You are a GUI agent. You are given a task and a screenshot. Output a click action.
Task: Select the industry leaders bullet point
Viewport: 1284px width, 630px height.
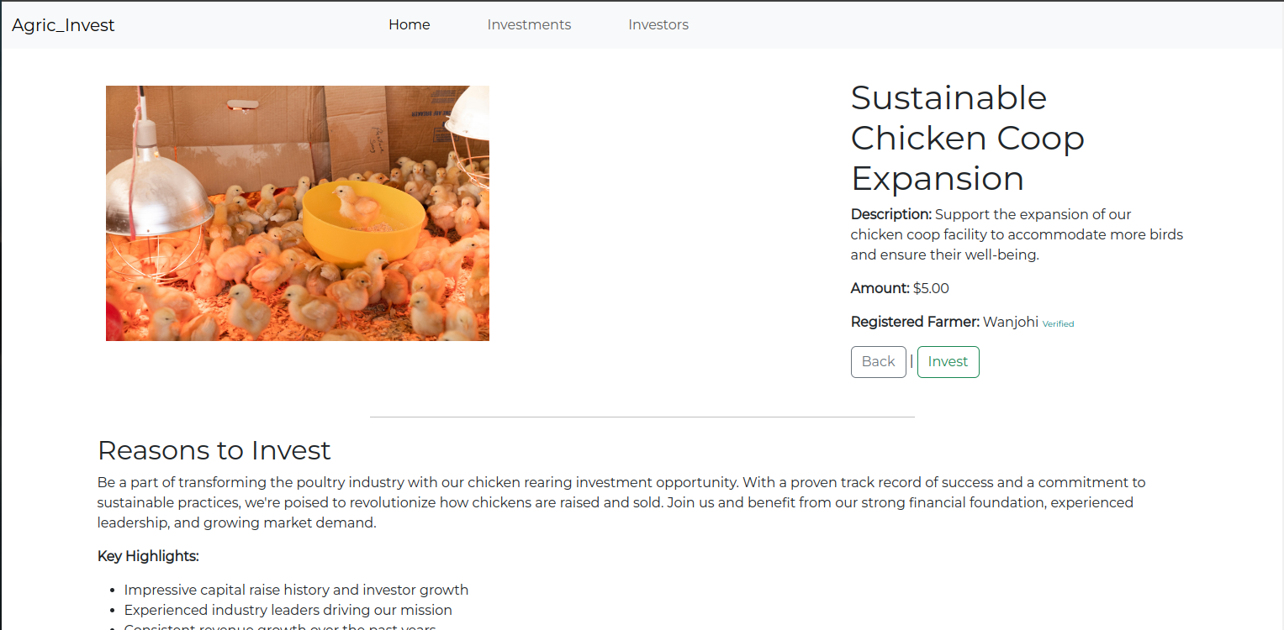tap(288, 610)
